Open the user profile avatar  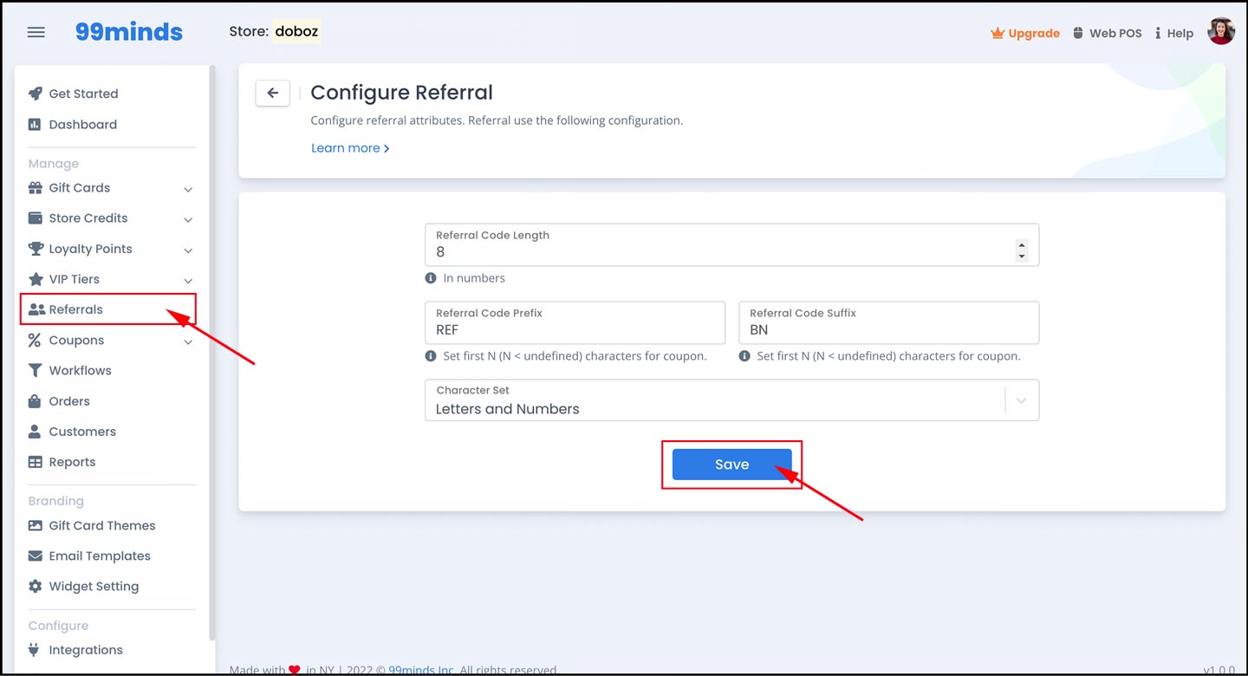(x=1221, y=31)
